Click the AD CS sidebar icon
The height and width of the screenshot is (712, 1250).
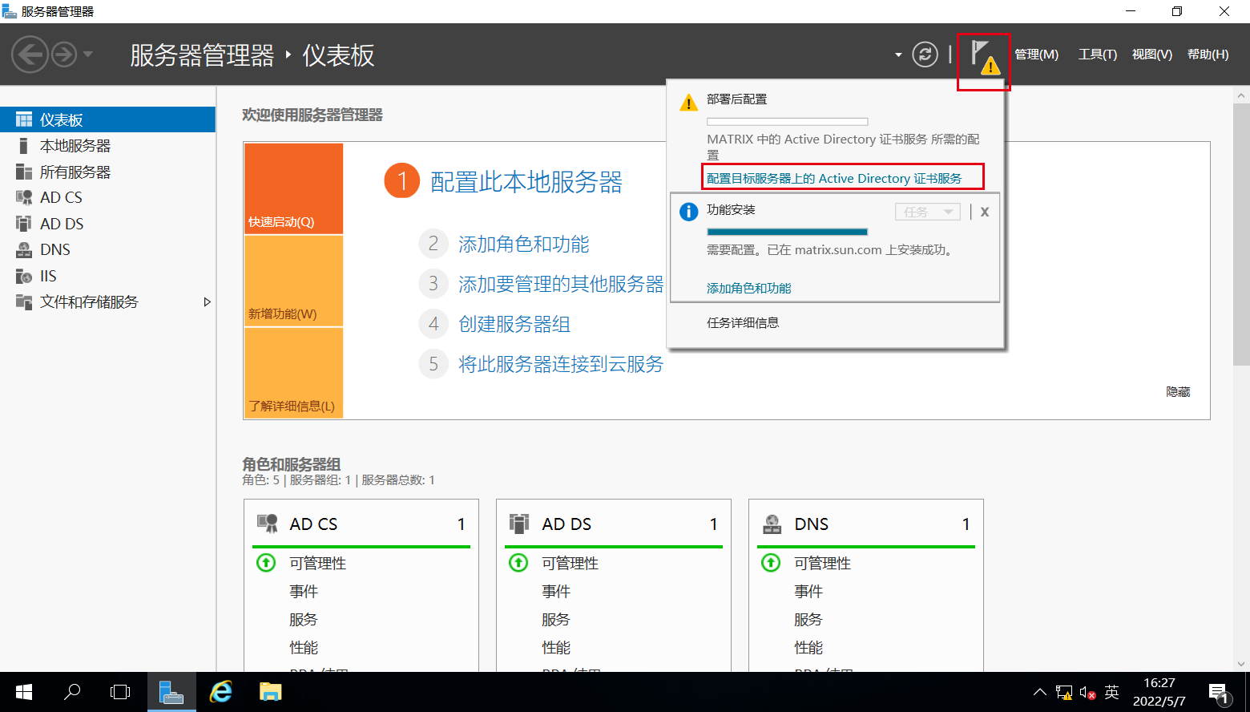tap(24, 197)
